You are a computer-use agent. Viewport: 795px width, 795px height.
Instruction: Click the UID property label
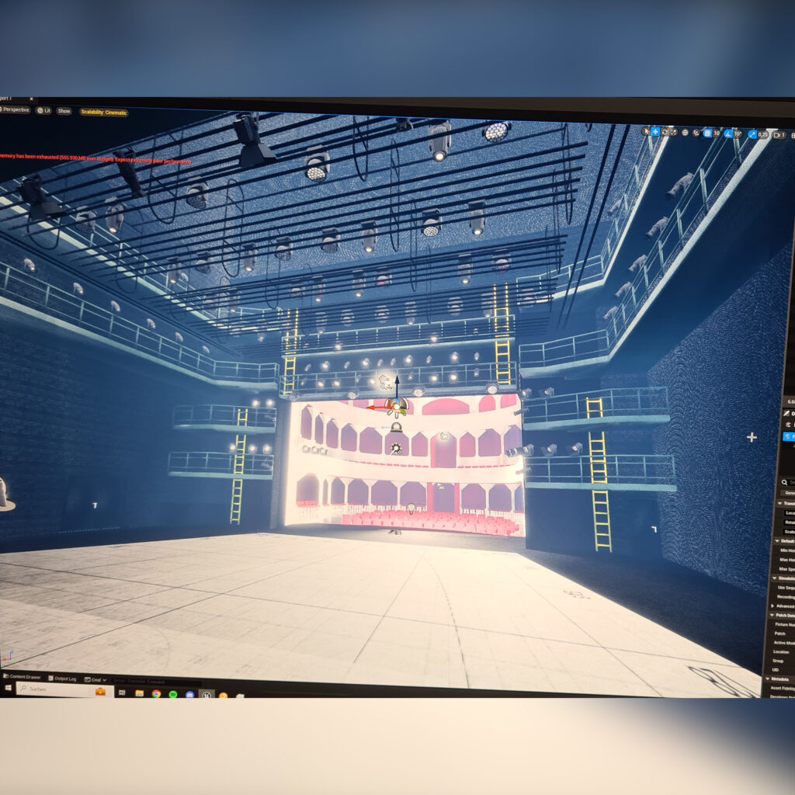(x=776, y=670)
